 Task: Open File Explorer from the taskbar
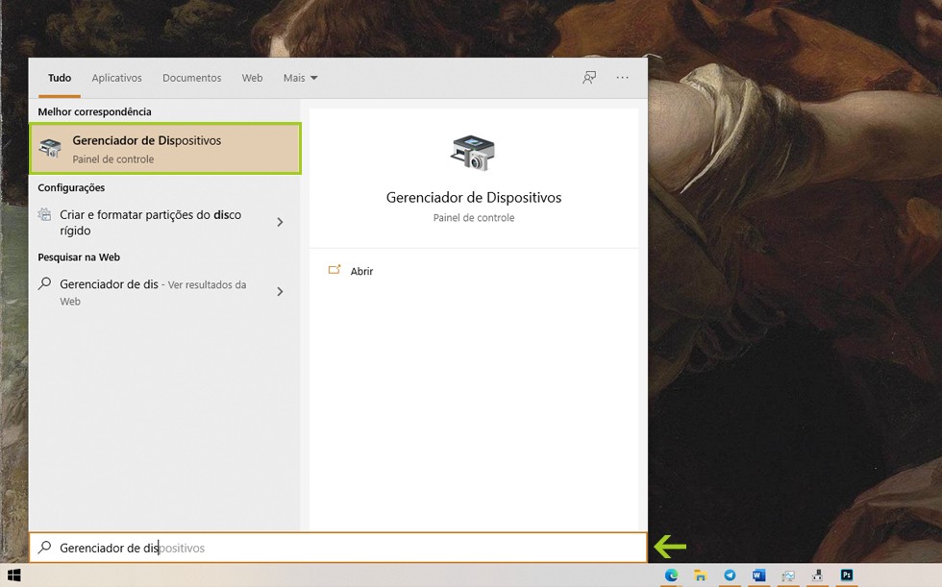pyautogui.click(x=701, y=575)
